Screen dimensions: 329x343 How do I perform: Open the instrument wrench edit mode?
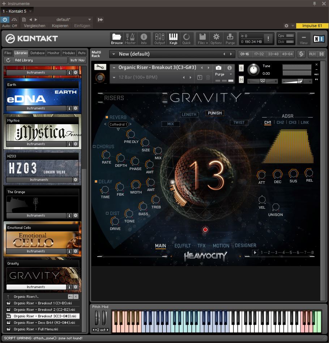pyautogui.click(x=100, y=67)
